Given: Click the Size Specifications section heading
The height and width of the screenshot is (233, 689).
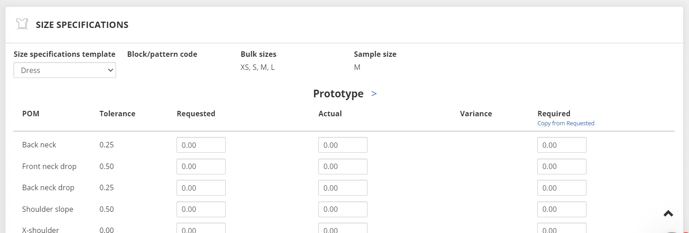Looking at the screenshot, I should click(82, 25).
